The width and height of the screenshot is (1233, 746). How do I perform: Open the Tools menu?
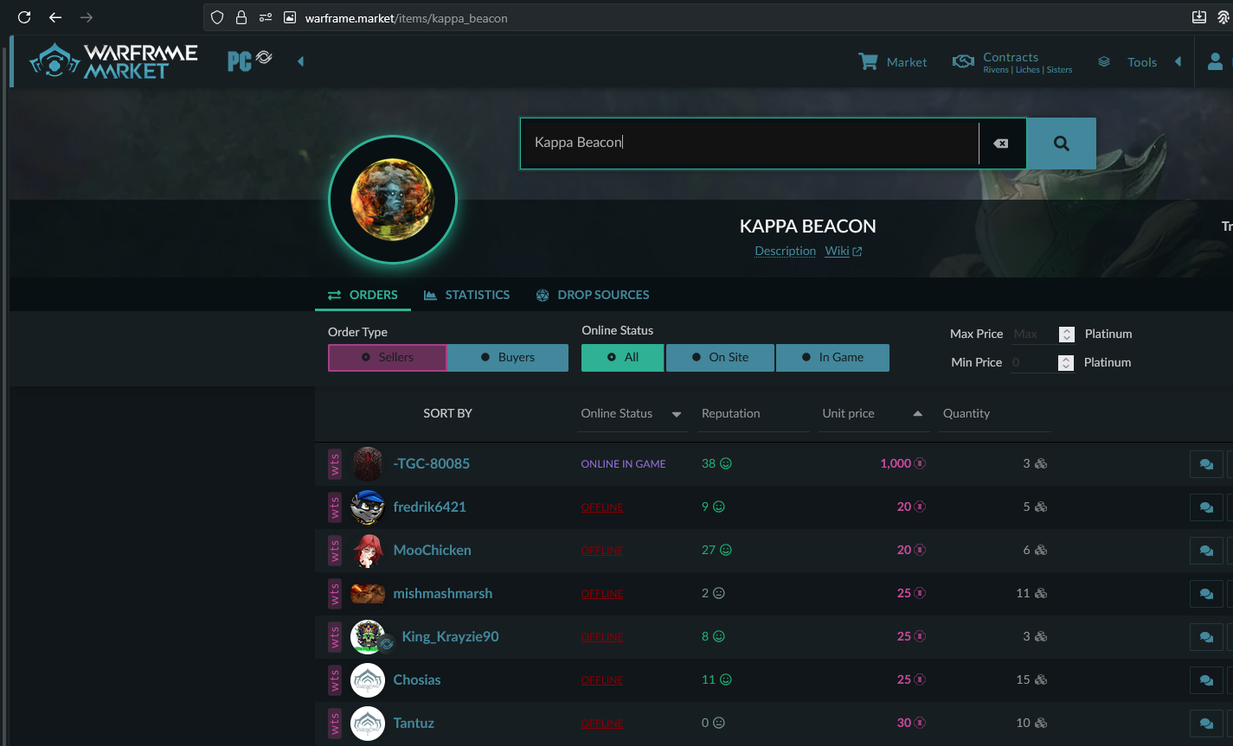(1127, 62)
